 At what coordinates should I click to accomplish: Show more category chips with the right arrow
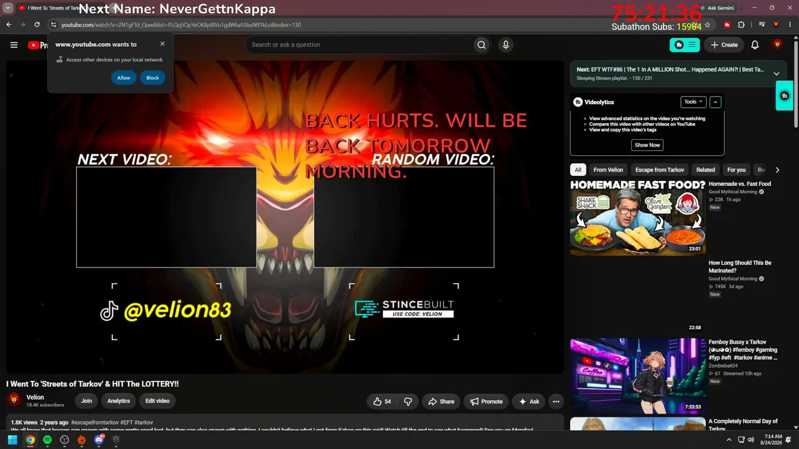tap(777, 170)
